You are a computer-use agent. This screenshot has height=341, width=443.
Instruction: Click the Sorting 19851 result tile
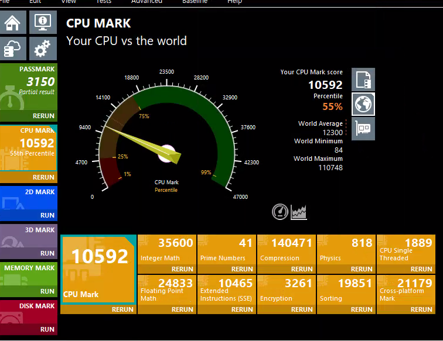tap(346, 290)
